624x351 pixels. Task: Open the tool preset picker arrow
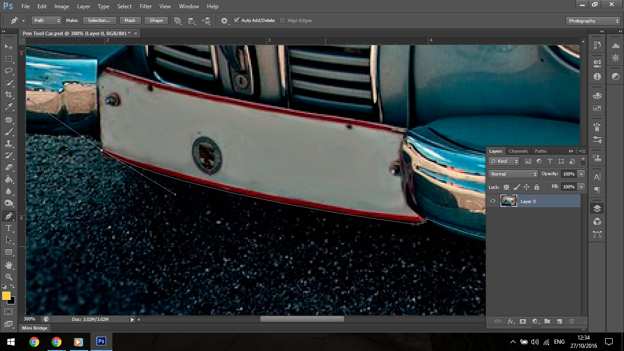pyautogui.click(x=23, y=21)
